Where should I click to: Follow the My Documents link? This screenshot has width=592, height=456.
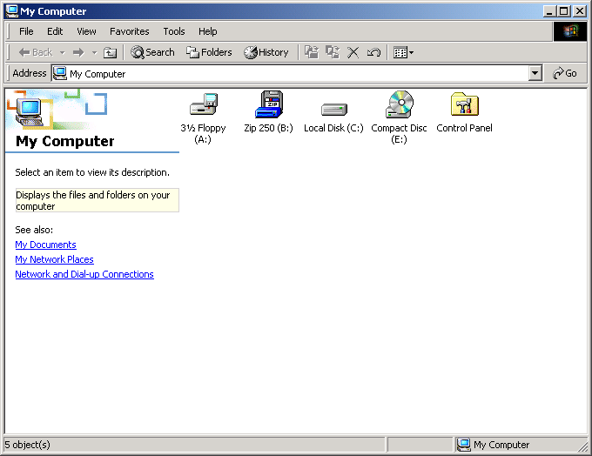(x=45, y=245)
